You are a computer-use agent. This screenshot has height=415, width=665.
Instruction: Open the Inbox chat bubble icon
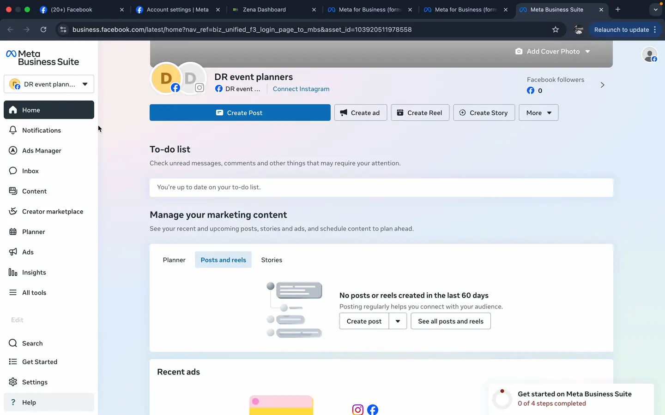[13, 171]
